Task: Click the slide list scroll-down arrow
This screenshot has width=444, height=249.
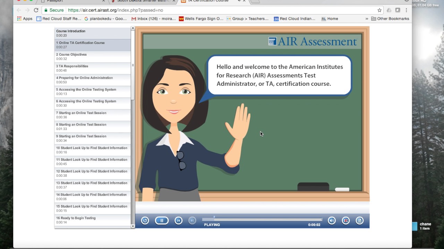Action: pyautogui.click(x=133, y=226)
